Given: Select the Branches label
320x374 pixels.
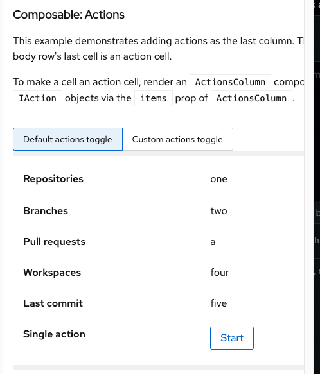Looking at the screenshot, I should pos(46,211).
